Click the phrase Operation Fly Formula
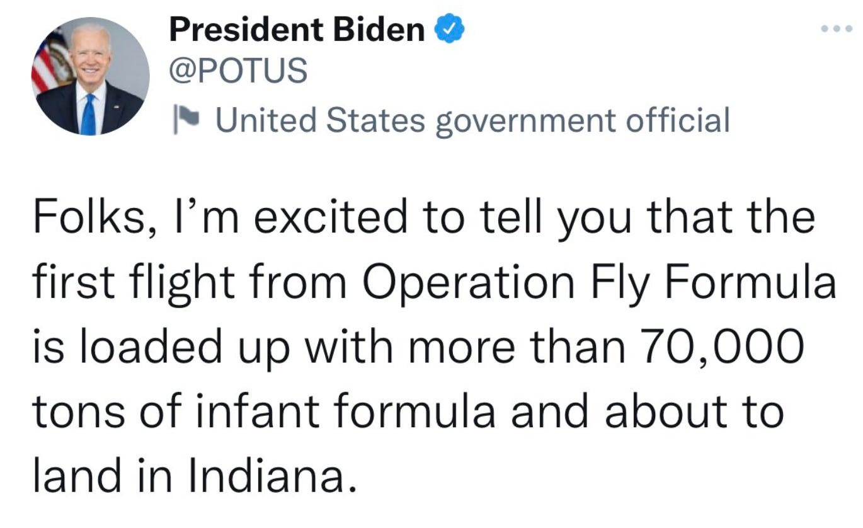This screenshot has width=863, height=528. point(597,282)
